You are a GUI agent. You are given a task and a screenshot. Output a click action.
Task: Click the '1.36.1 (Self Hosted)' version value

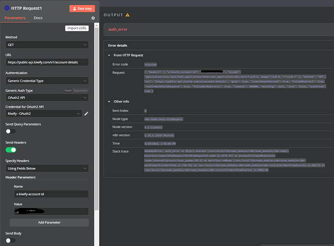click(159, 135)
